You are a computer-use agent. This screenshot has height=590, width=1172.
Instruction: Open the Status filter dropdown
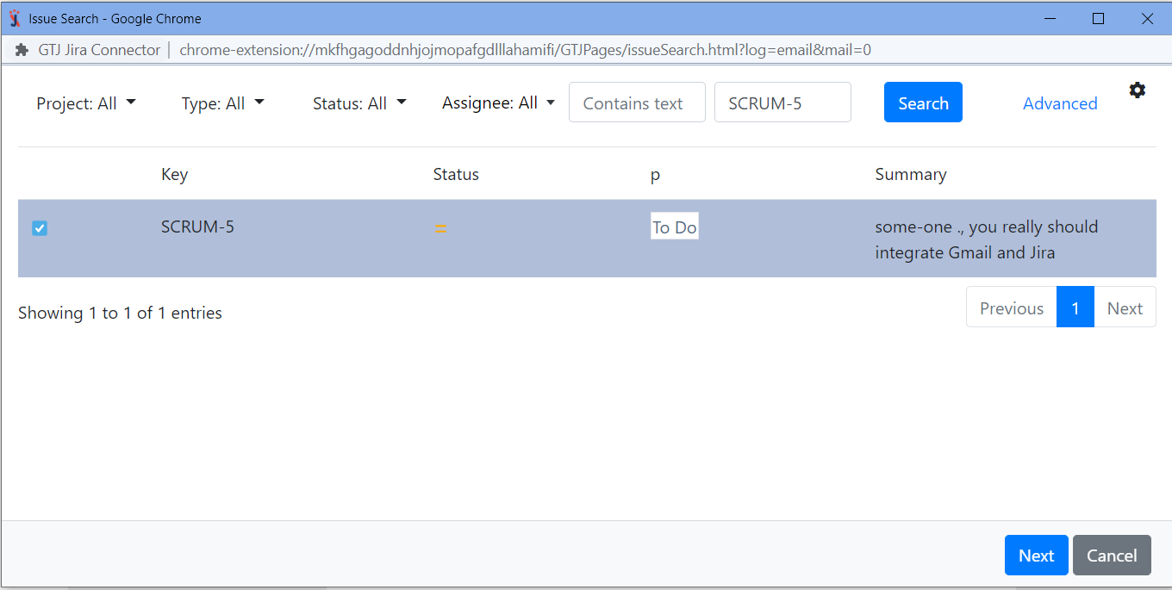pos(358,102)
